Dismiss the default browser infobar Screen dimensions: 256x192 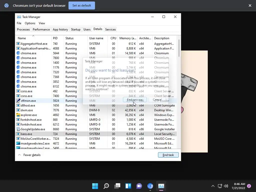(250, 5)
